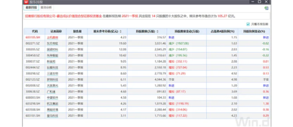Click the Excel export icon
293x127 pixels.
coord(266,8)
